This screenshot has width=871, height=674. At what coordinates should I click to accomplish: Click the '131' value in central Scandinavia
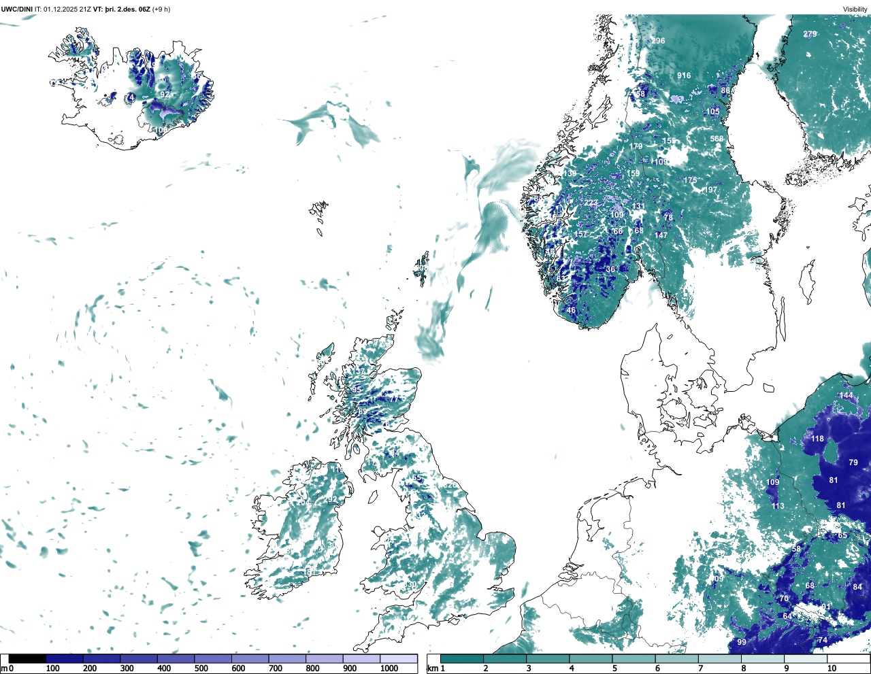coord(638,207)
